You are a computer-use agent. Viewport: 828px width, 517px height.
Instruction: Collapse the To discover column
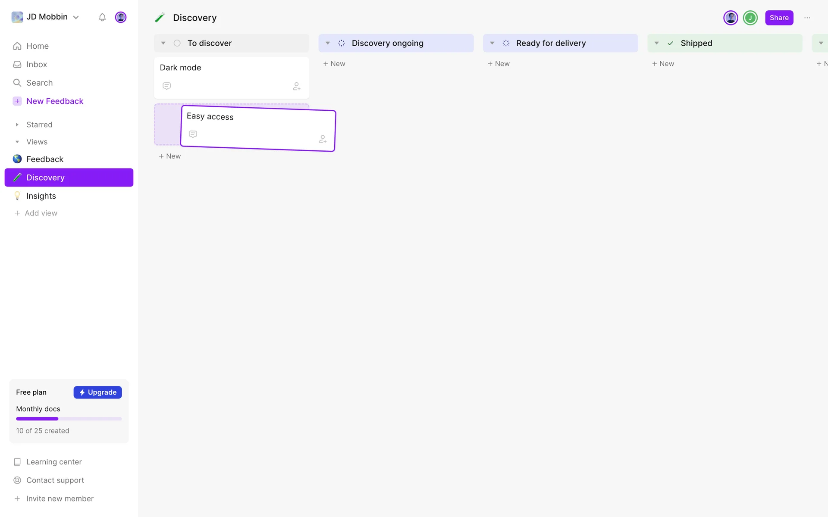(x=163, y=43)
